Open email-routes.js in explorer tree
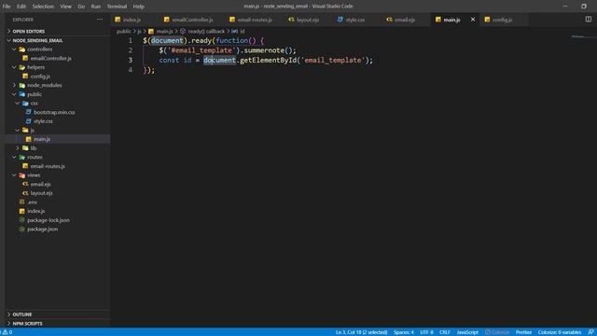 click(48, 166)
